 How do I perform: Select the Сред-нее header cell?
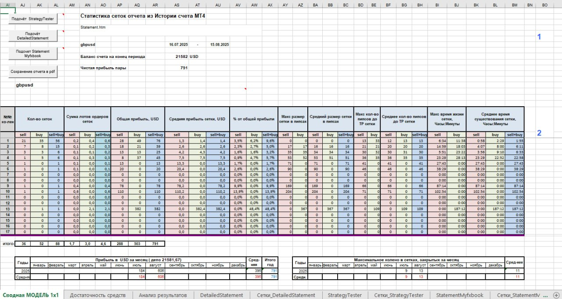[515, 262]
